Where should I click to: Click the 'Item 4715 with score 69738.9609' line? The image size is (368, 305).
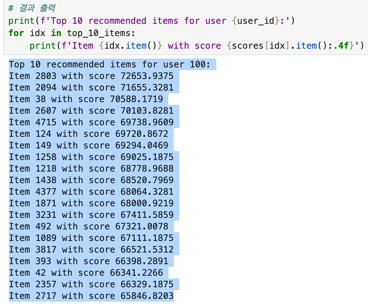[x=91, y=123]
